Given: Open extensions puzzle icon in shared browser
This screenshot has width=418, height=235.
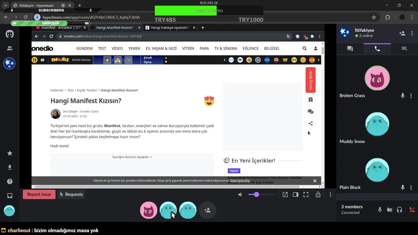Looking at the screenshot, I should pyautogui.click(x=312, y=36).
